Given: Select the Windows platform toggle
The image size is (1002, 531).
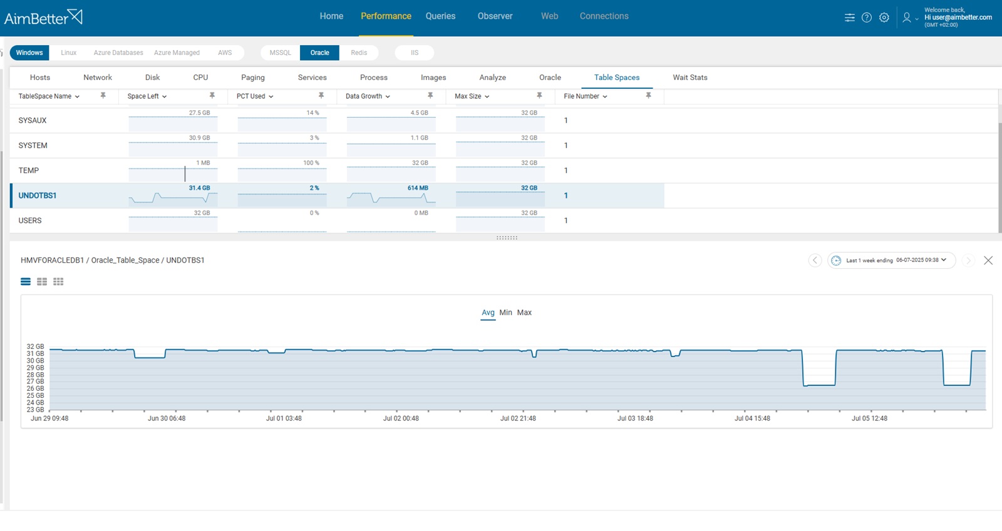Looking at the screenshot, I should [x=29, y=53].
